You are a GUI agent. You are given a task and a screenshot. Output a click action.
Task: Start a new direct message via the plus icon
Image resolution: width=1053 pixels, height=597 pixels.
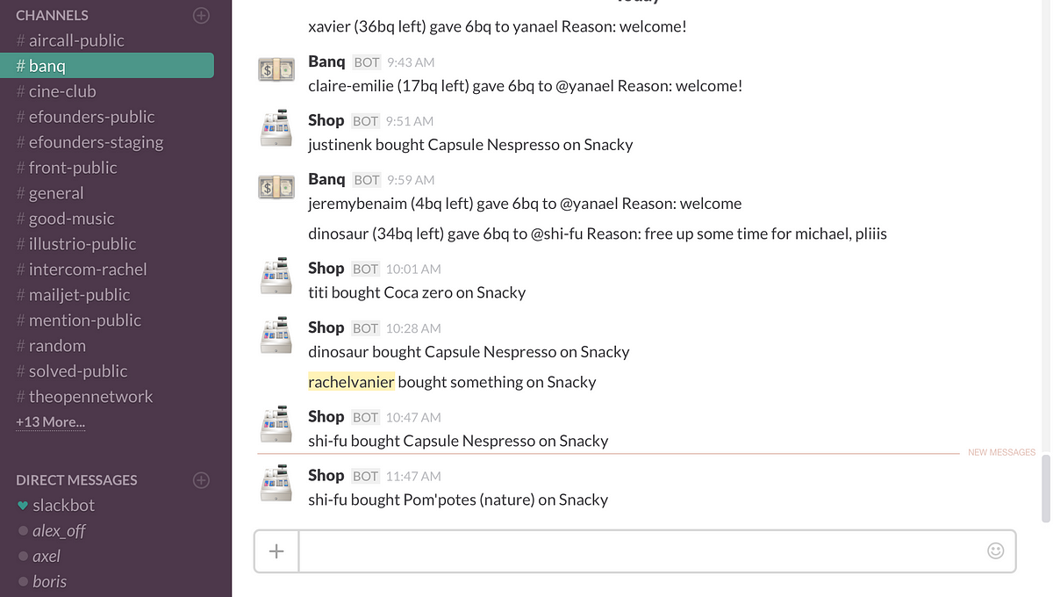click(x=201, y=480)
